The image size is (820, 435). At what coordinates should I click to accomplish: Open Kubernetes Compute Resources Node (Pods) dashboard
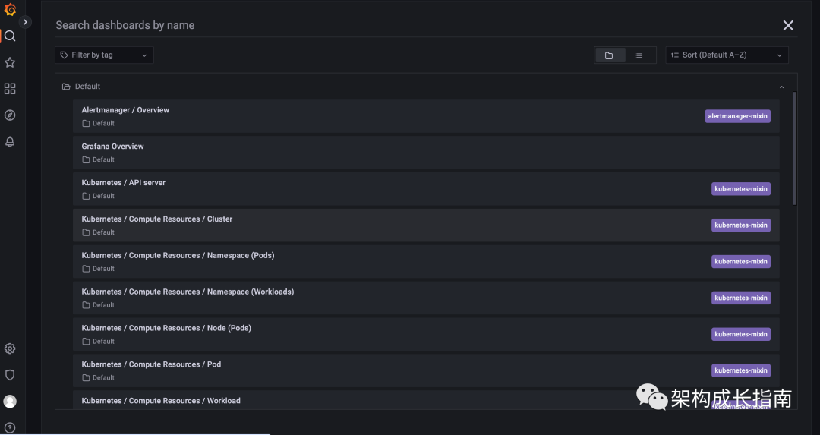coord(426,334)
